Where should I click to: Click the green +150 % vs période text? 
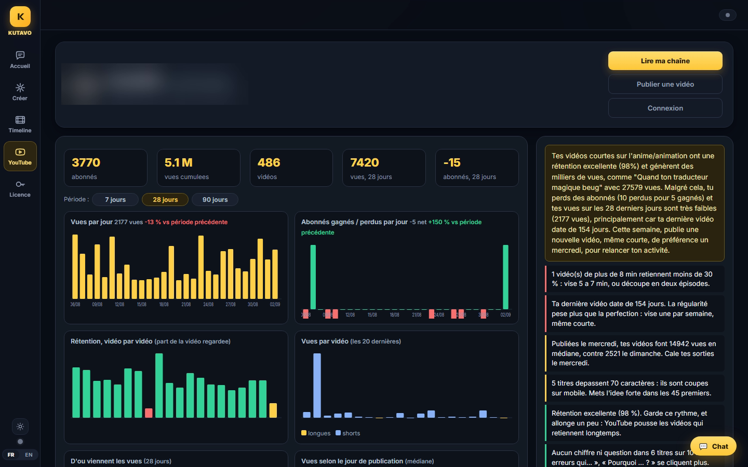(x=392, y=227)
